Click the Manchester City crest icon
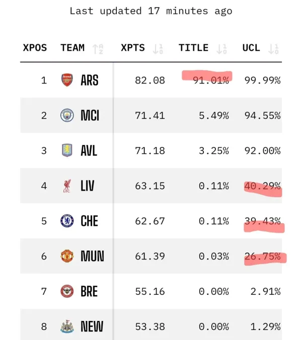302x340 pixels. click(x=67, y=115)
